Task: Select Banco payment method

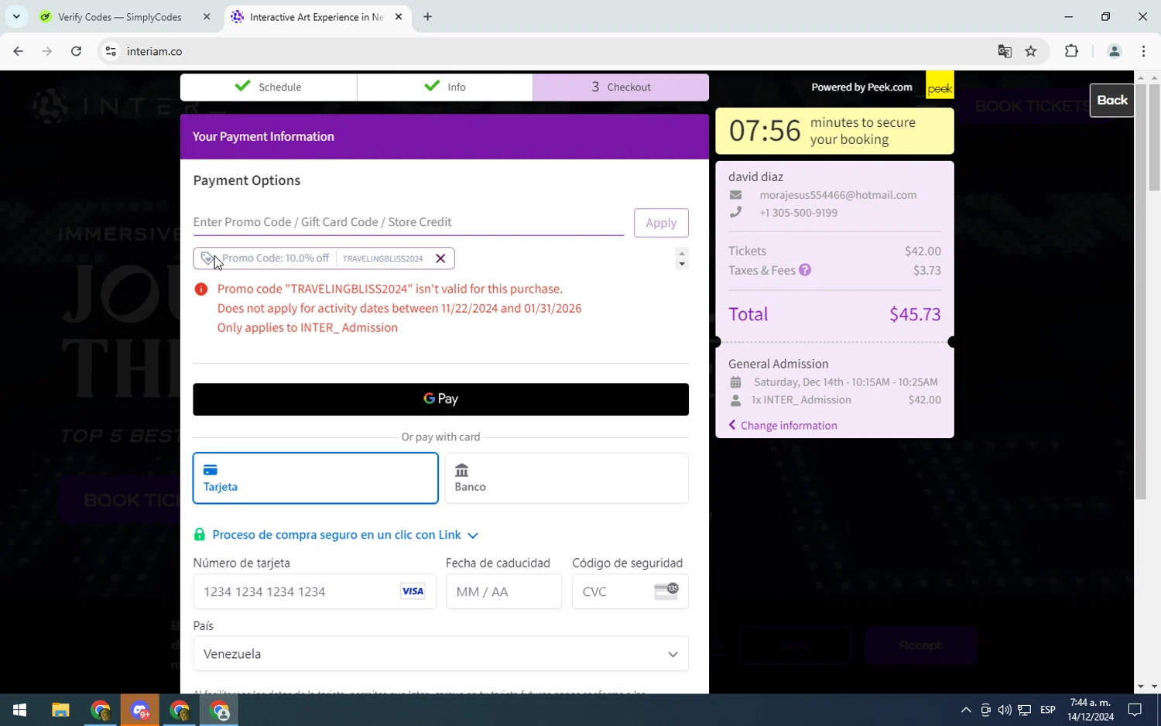Action: point(567,478)
